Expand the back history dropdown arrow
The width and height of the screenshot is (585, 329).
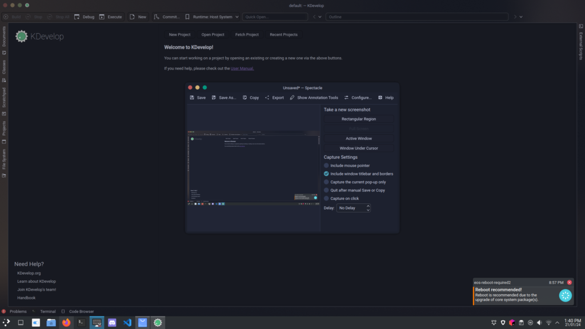pos(320,17)
